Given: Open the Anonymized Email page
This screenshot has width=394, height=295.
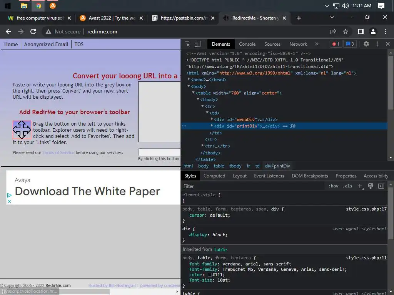Looking at the screenshot, I should pos(46,45).
